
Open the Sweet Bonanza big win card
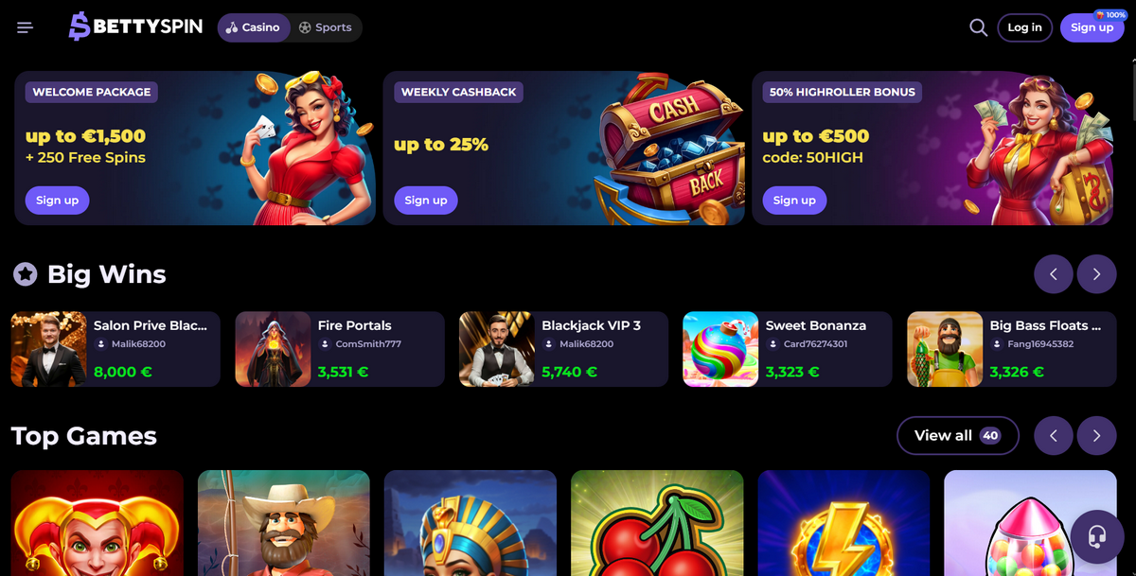(788, 349)
